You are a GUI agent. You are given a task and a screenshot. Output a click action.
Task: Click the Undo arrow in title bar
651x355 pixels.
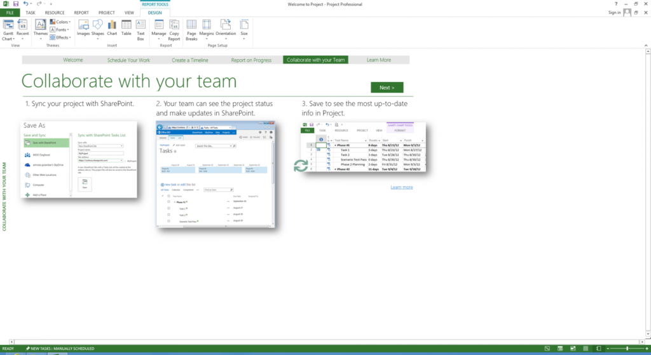(x=25, y=4)
